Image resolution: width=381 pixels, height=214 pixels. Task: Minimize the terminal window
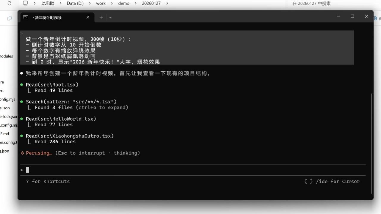coord(338,16)
